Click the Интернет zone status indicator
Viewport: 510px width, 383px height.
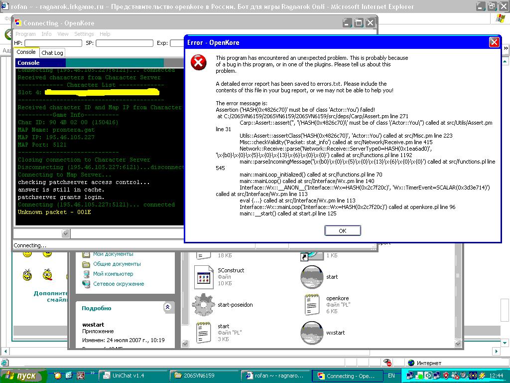pyautogui.click(x=425, y=363)
